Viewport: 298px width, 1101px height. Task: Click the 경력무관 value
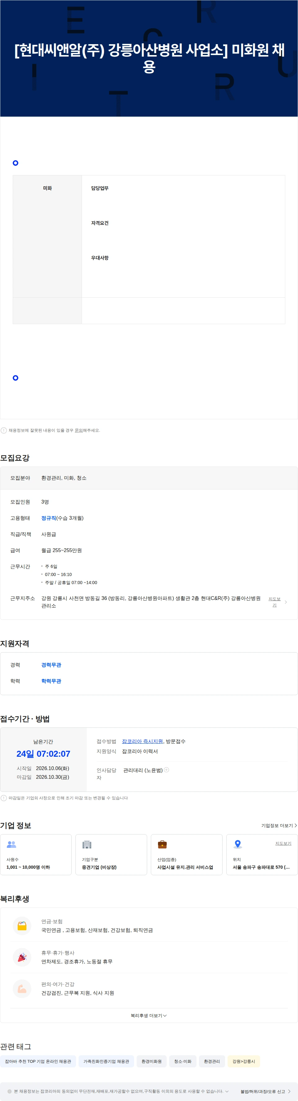51,665
